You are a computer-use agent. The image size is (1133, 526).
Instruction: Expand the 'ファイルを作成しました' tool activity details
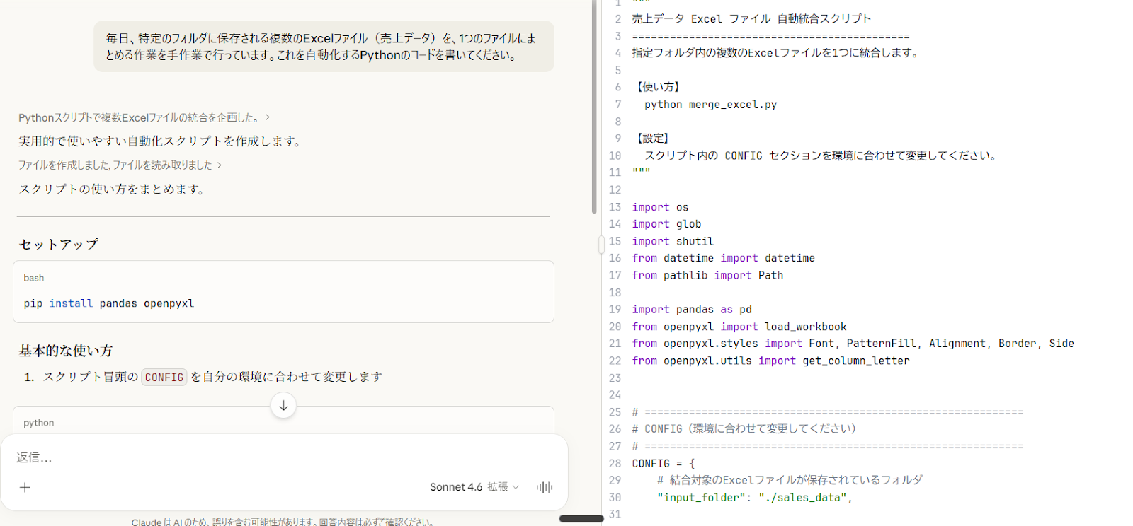pos(120,165)
